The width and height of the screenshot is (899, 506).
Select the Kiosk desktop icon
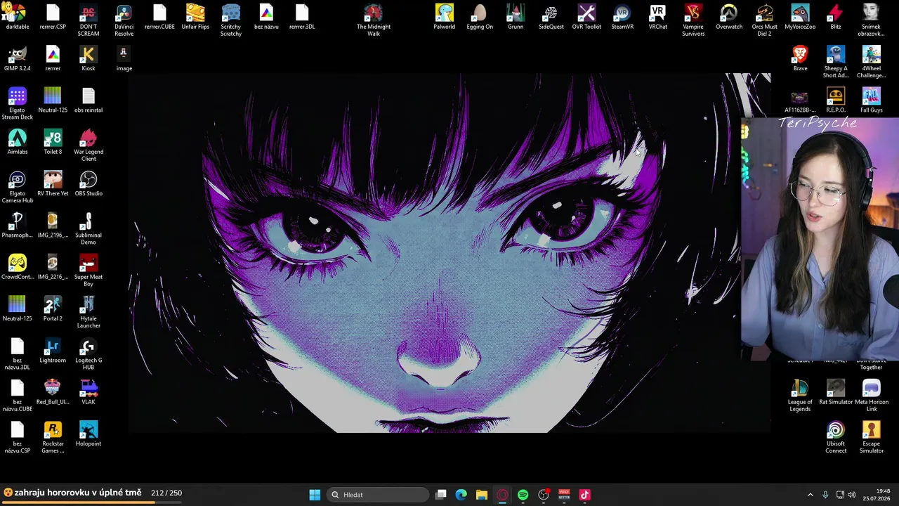click(x=88, y=59)
